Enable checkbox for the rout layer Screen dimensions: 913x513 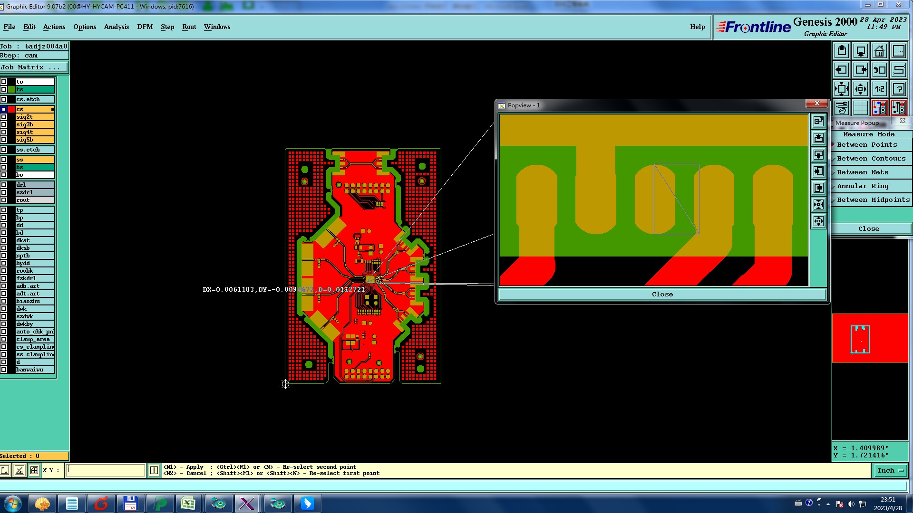coord(4,200)
